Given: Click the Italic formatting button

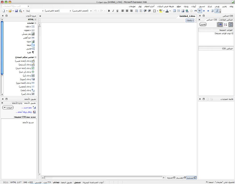Looking at the screenshot, I should click(x=113, y=11).
